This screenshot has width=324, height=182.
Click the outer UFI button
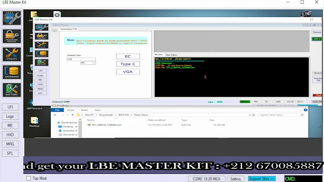[10, 107]
